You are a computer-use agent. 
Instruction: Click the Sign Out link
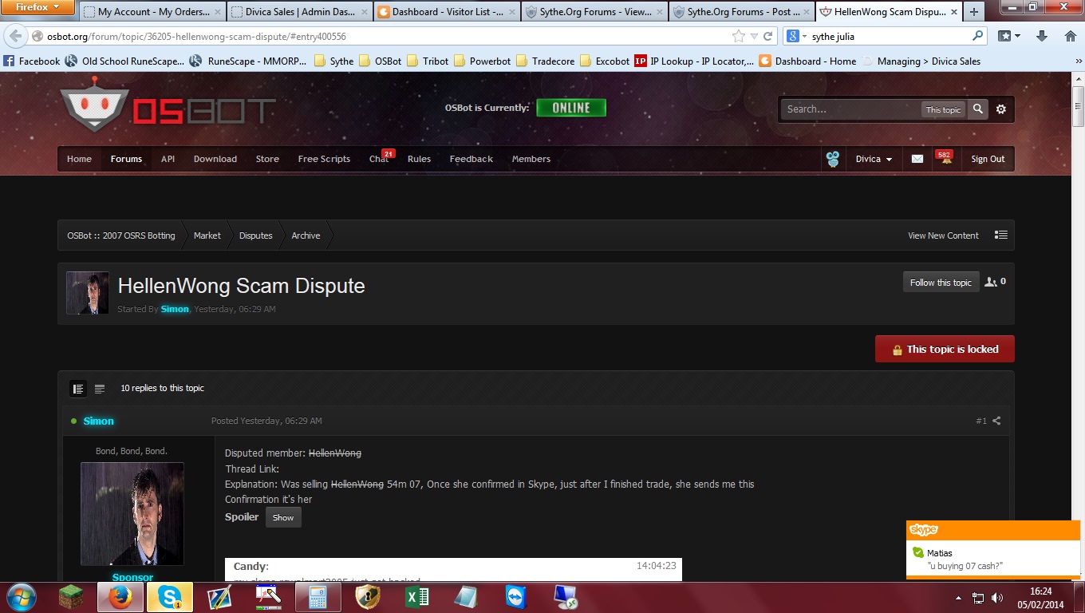pos(988,159)
